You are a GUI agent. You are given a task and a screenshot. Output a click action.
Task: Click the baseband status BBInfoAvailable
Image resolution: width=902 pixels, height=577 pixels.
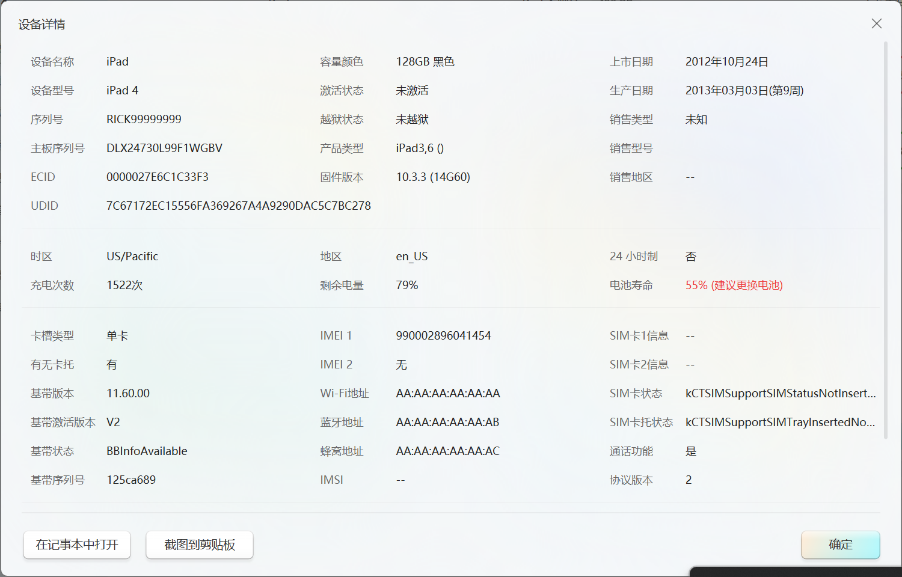(x=147, y=451)
